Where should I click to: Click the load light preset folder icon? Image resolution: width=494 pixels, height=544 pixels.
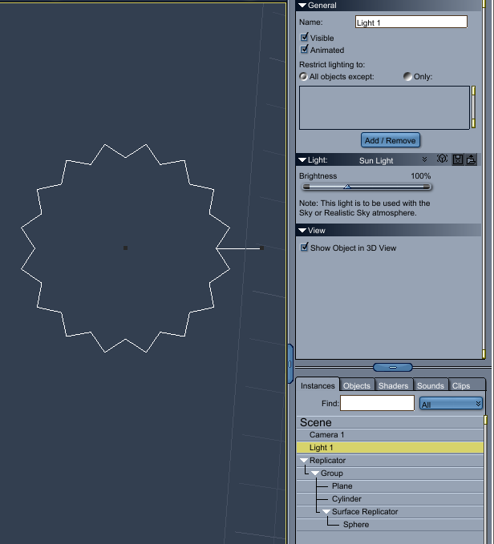471,159
